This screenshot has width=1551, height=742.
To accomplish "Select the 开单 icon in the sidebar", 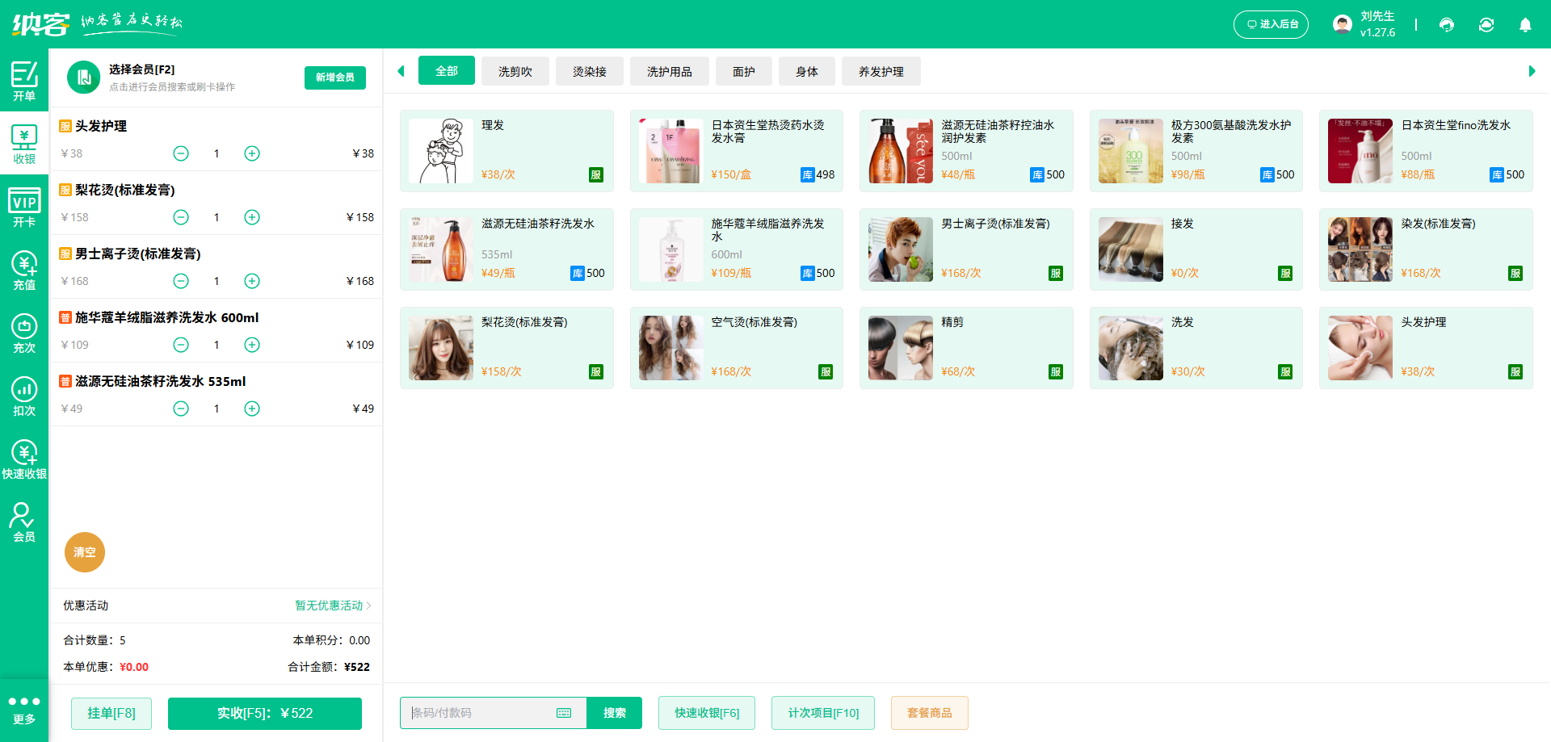I will pos(24,81).
